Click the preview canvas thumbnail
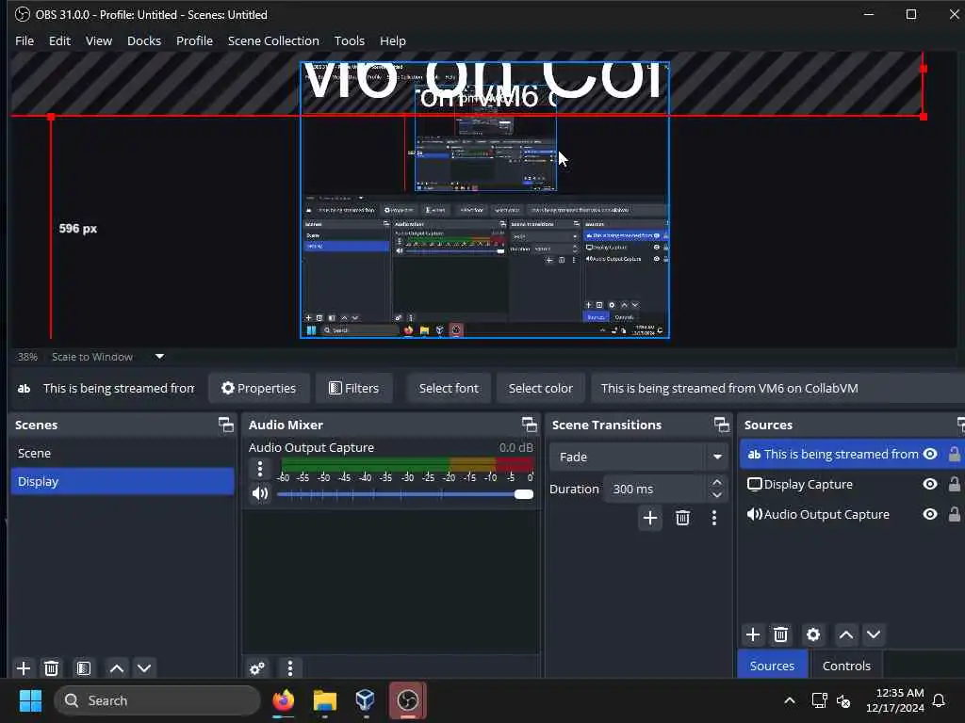The image size is (965, 723). tap(485, 200)
